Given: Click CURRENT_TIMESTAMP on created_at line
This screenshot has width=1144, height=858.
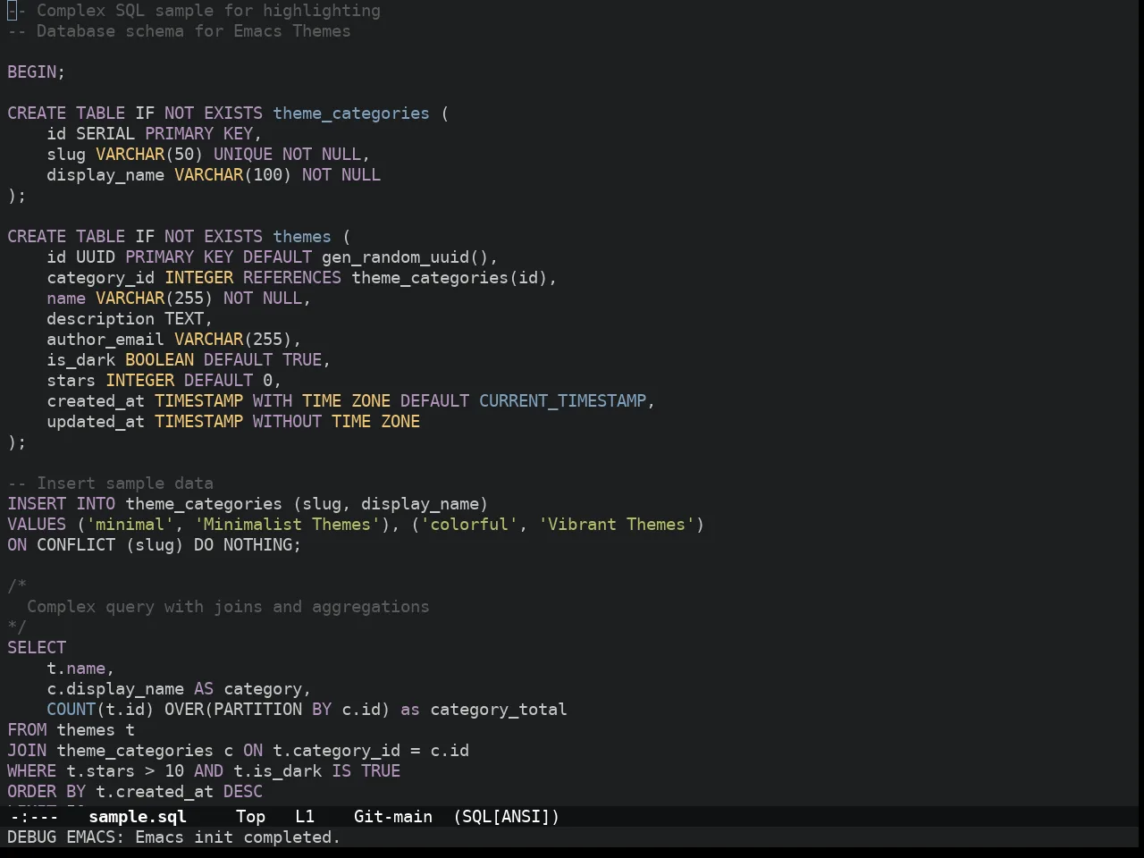Looking at the screenshot, I should coord(562,400).
